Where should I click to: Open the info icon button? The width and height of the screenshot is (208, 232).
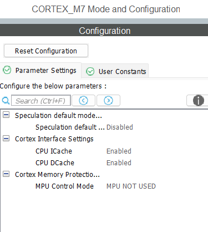click(x=198, y=101)
